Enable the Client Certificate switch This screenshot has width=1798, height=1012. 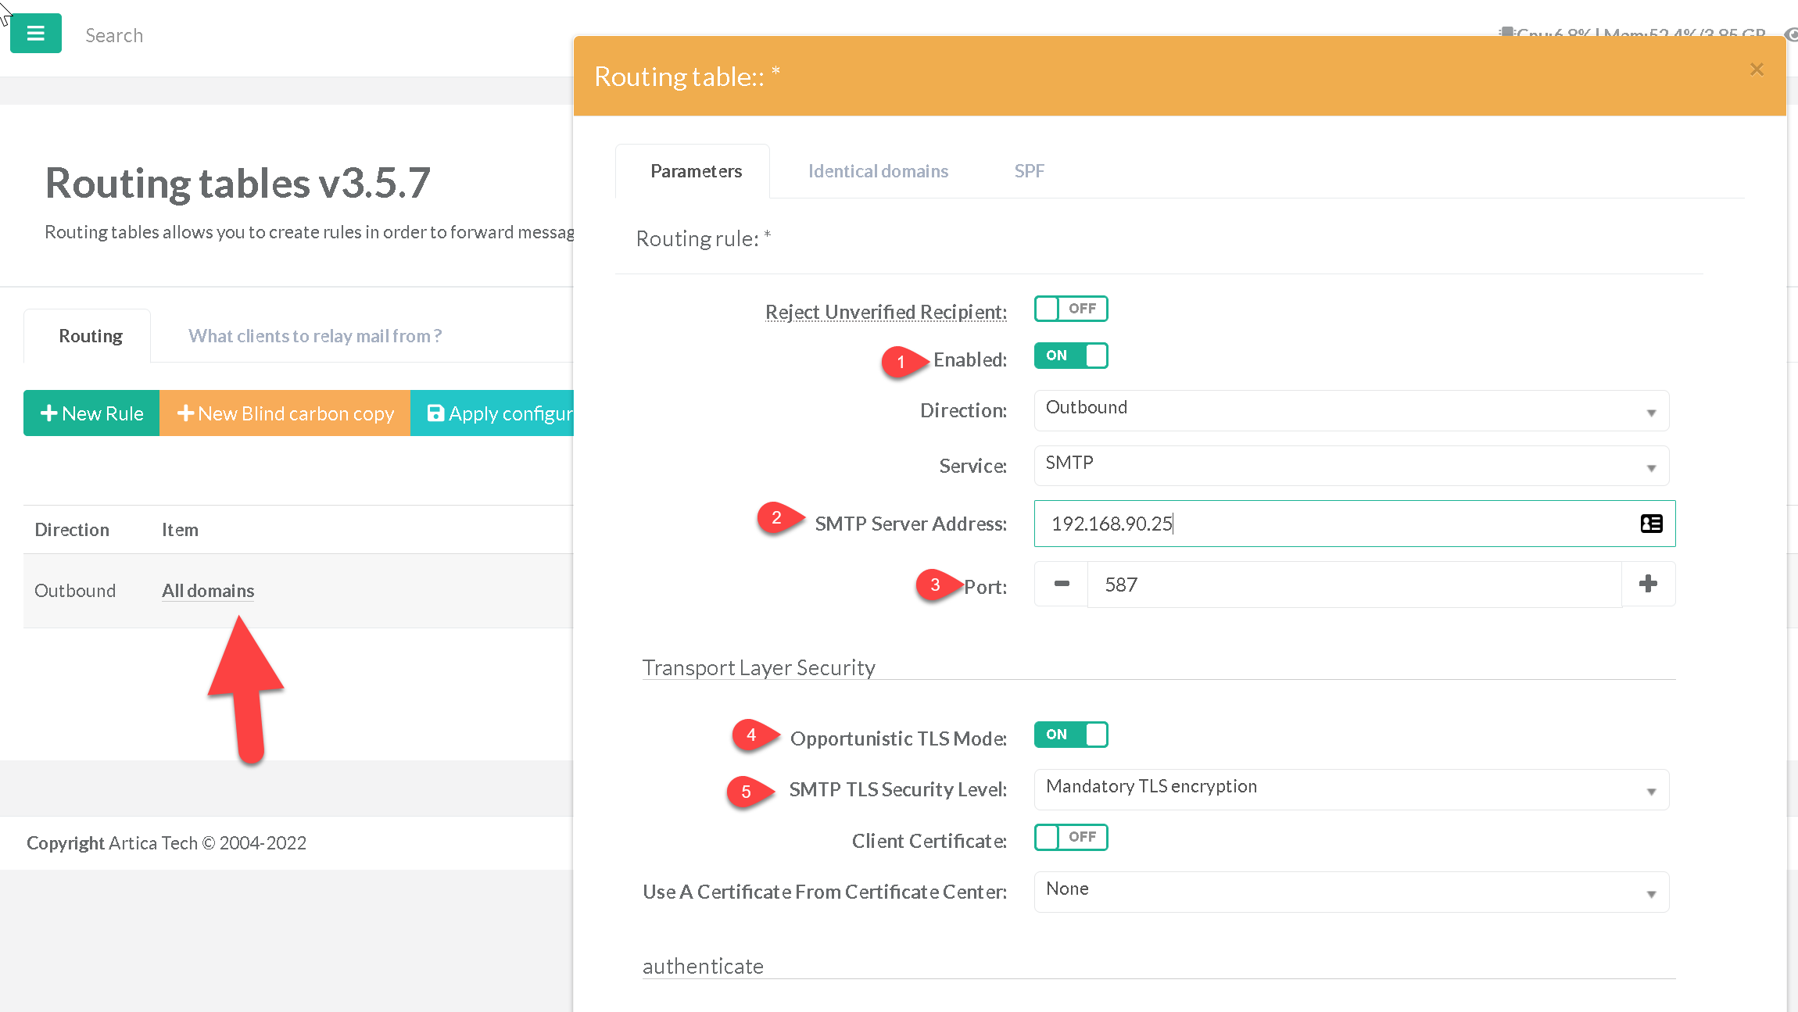coord(1070,837)
